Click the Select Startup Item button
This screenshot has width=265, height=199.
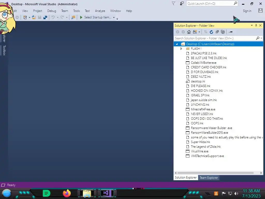pyautogui.click(x=98, y=17)
